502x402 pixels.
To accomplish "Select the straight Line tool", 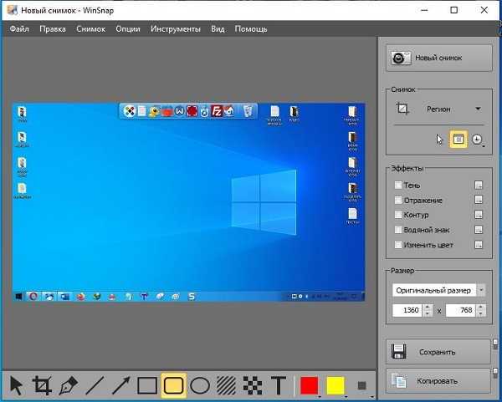I will pos(95,385).
